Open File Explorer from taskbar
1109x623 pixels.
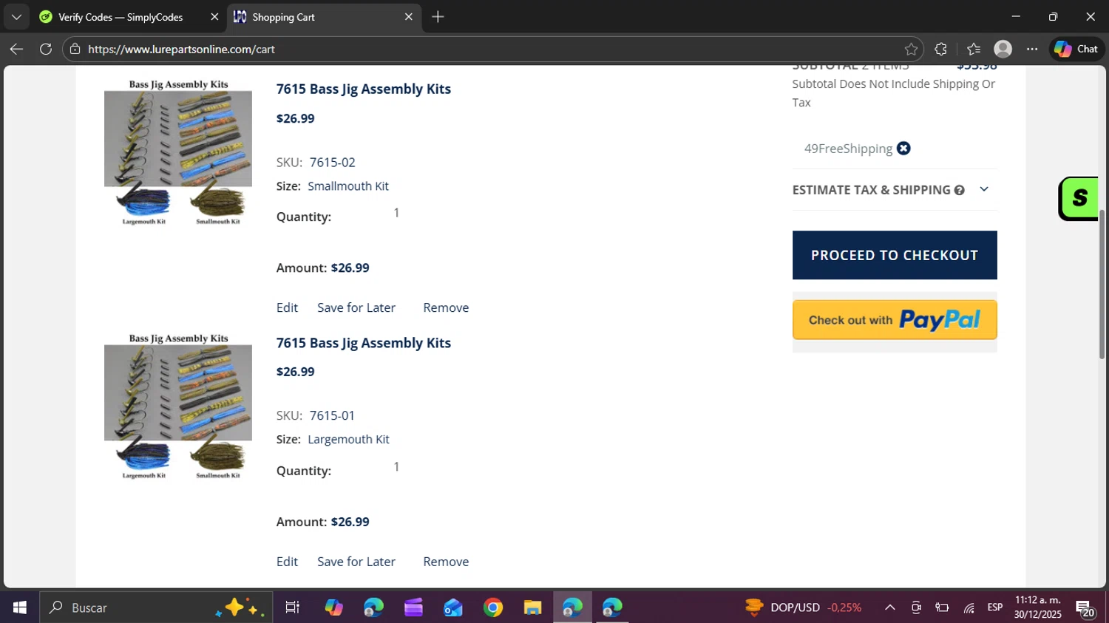pos(532,607)
